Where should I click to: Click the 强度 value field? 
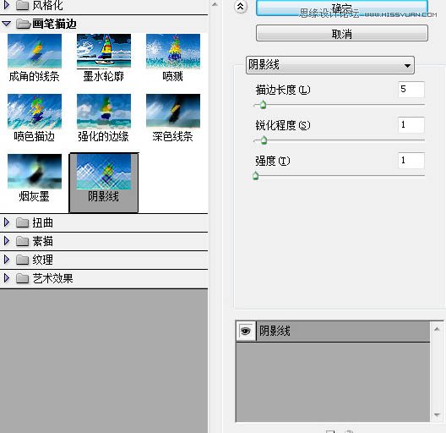pyautogui.click(x=411, y=161)
